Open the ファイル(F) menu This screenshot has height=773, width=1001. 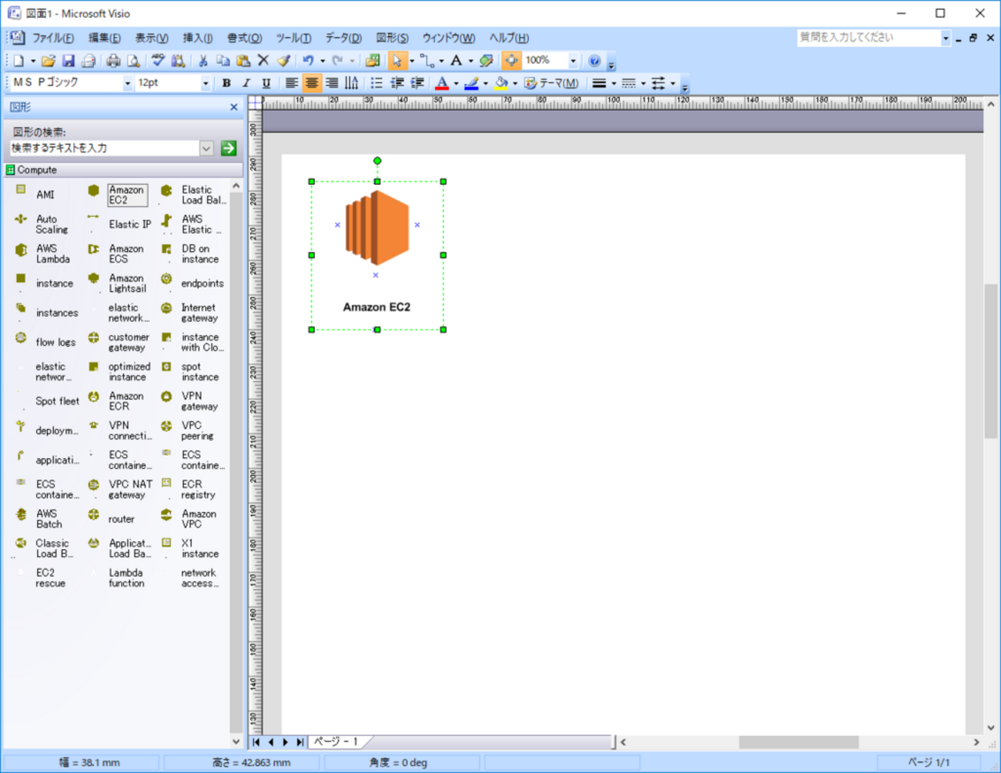point(52,38)
